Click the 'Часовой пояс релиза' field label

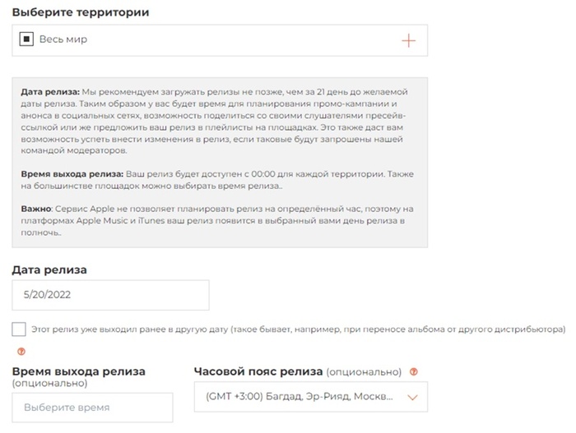click(x=258, y=371)
